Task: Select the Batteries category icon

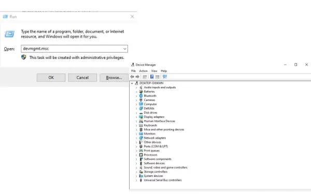Action: click(x=141, y=92)
